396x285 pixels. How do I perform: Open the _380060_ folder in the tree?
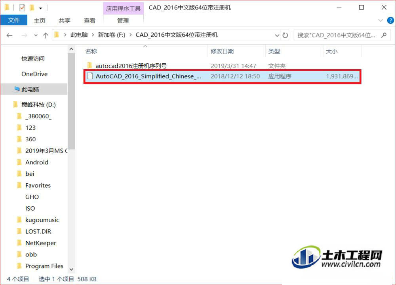pos(38,116)
